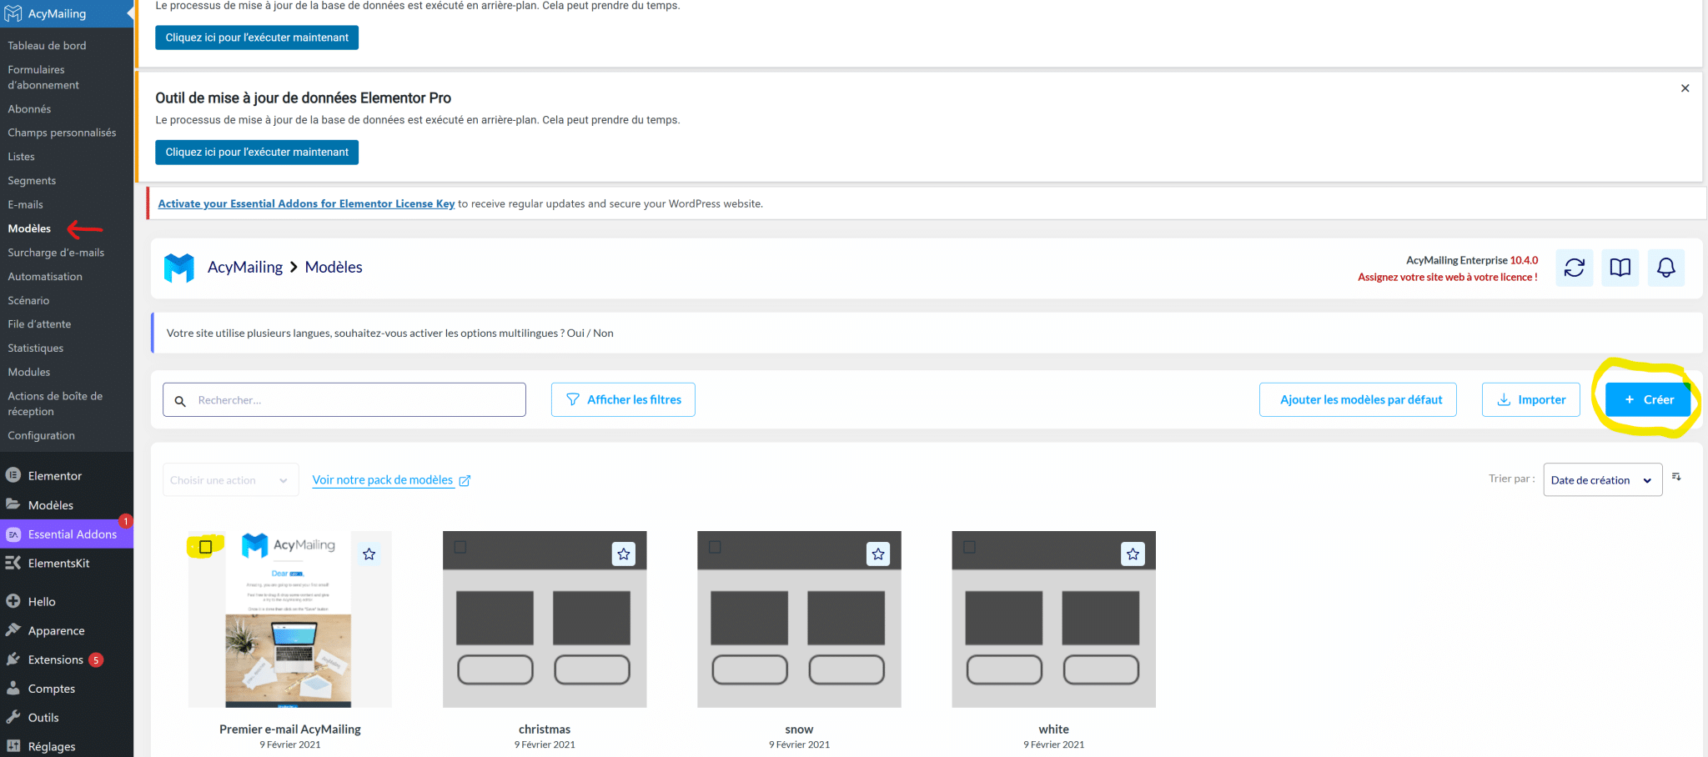1708x757 pixels.
Task: Open Essential Addons sidebar item
Action: [x=67, y=534]
